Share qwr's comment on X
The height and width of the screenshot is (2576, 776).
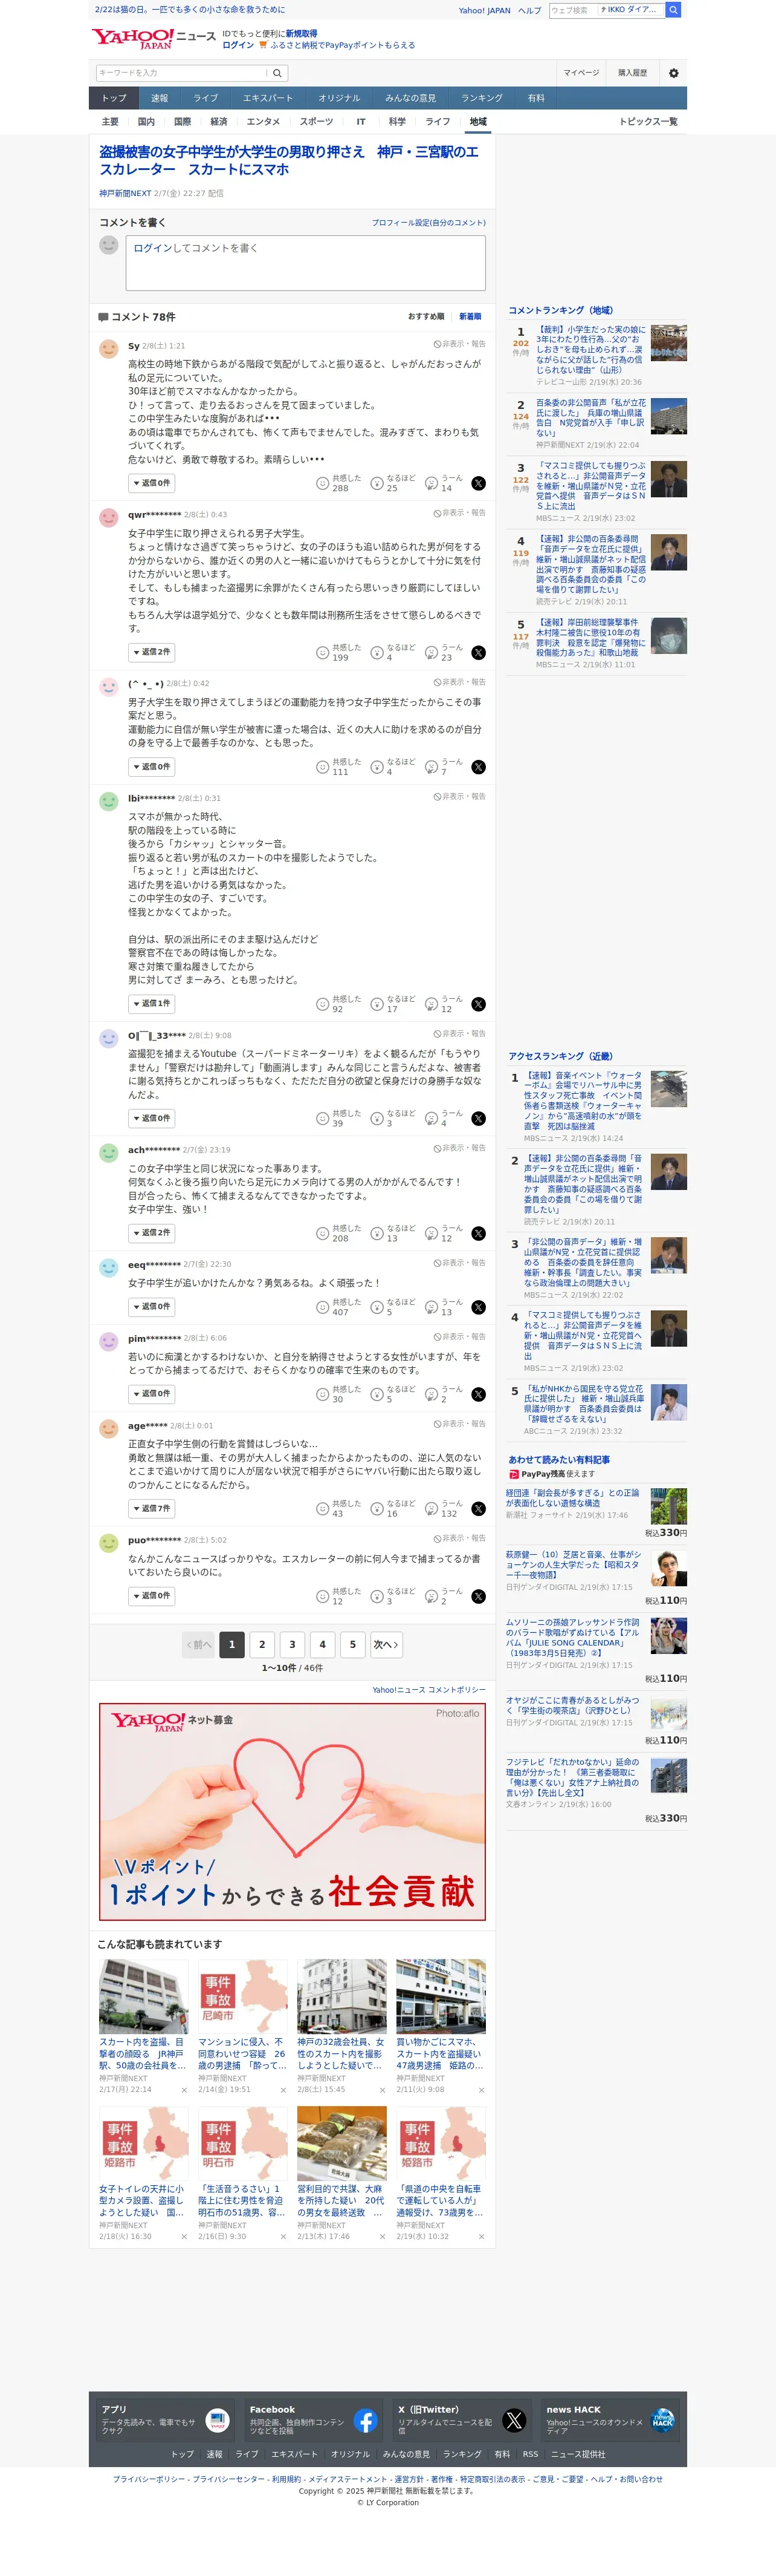pyautogui.click(x=479, y=652)
